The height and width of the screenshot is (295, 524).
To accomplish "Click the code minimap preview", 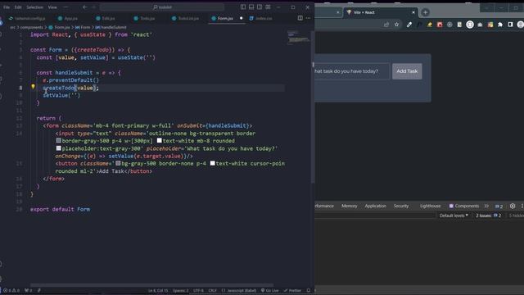I will (298, 38).
